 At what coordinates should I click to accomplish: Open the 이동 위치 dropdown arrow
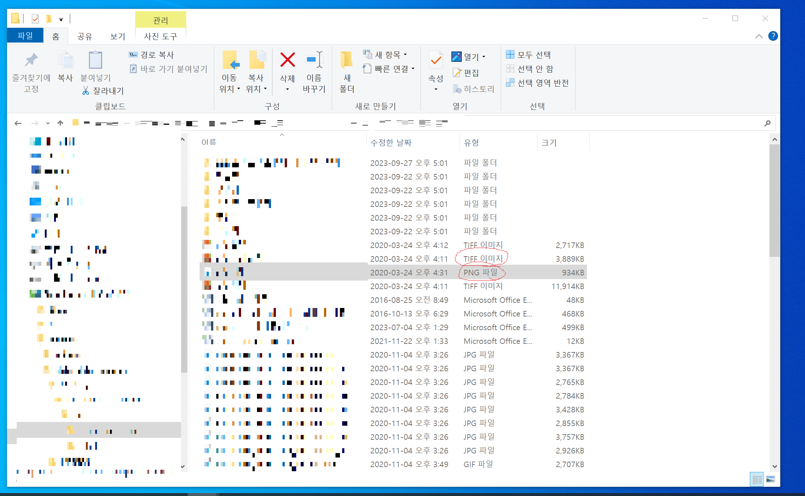238,89
